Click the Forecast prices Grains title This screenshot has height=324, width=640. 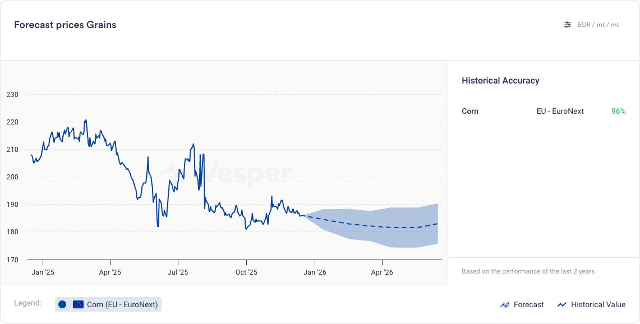tap(65, 25)
